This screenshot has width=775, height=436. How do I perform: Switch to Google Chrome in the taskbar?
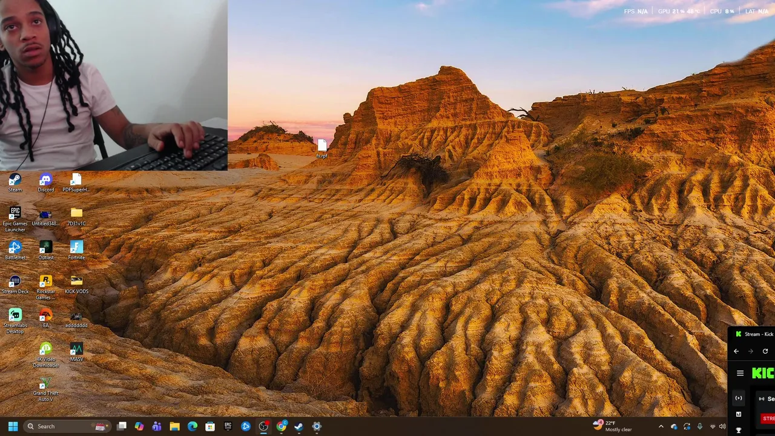tap(282, 426)
